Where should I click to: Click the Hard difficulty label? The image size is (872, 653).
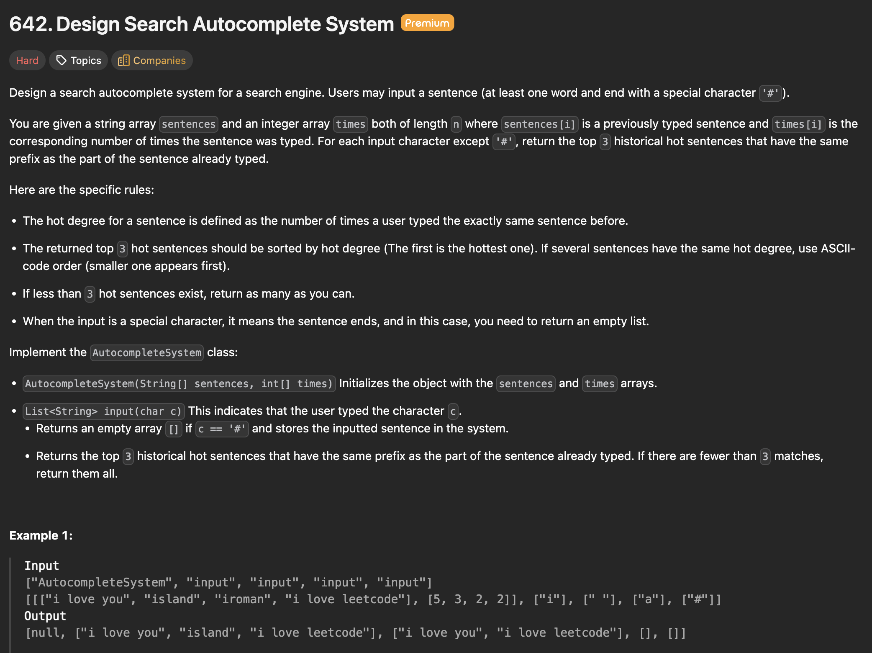pos(27,60)
